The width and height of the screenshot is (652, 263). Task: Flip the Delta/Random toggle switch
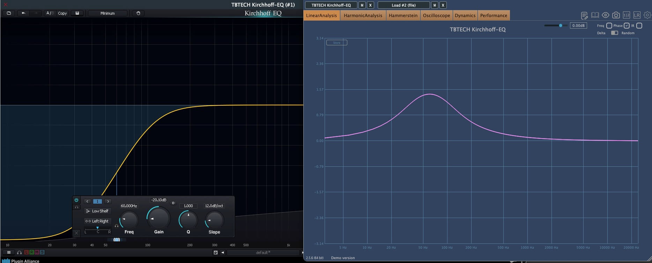(615, 33)
